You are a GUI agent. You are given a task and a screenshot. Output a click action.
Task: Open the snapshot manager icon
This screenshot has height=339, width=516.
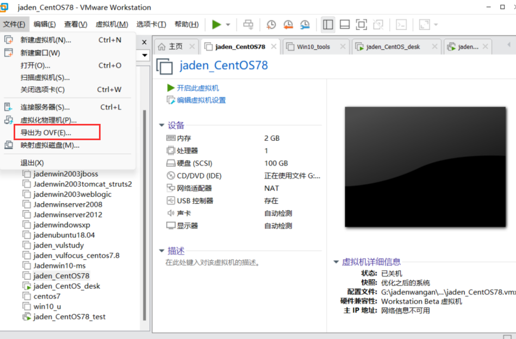(x=306, y=24)
